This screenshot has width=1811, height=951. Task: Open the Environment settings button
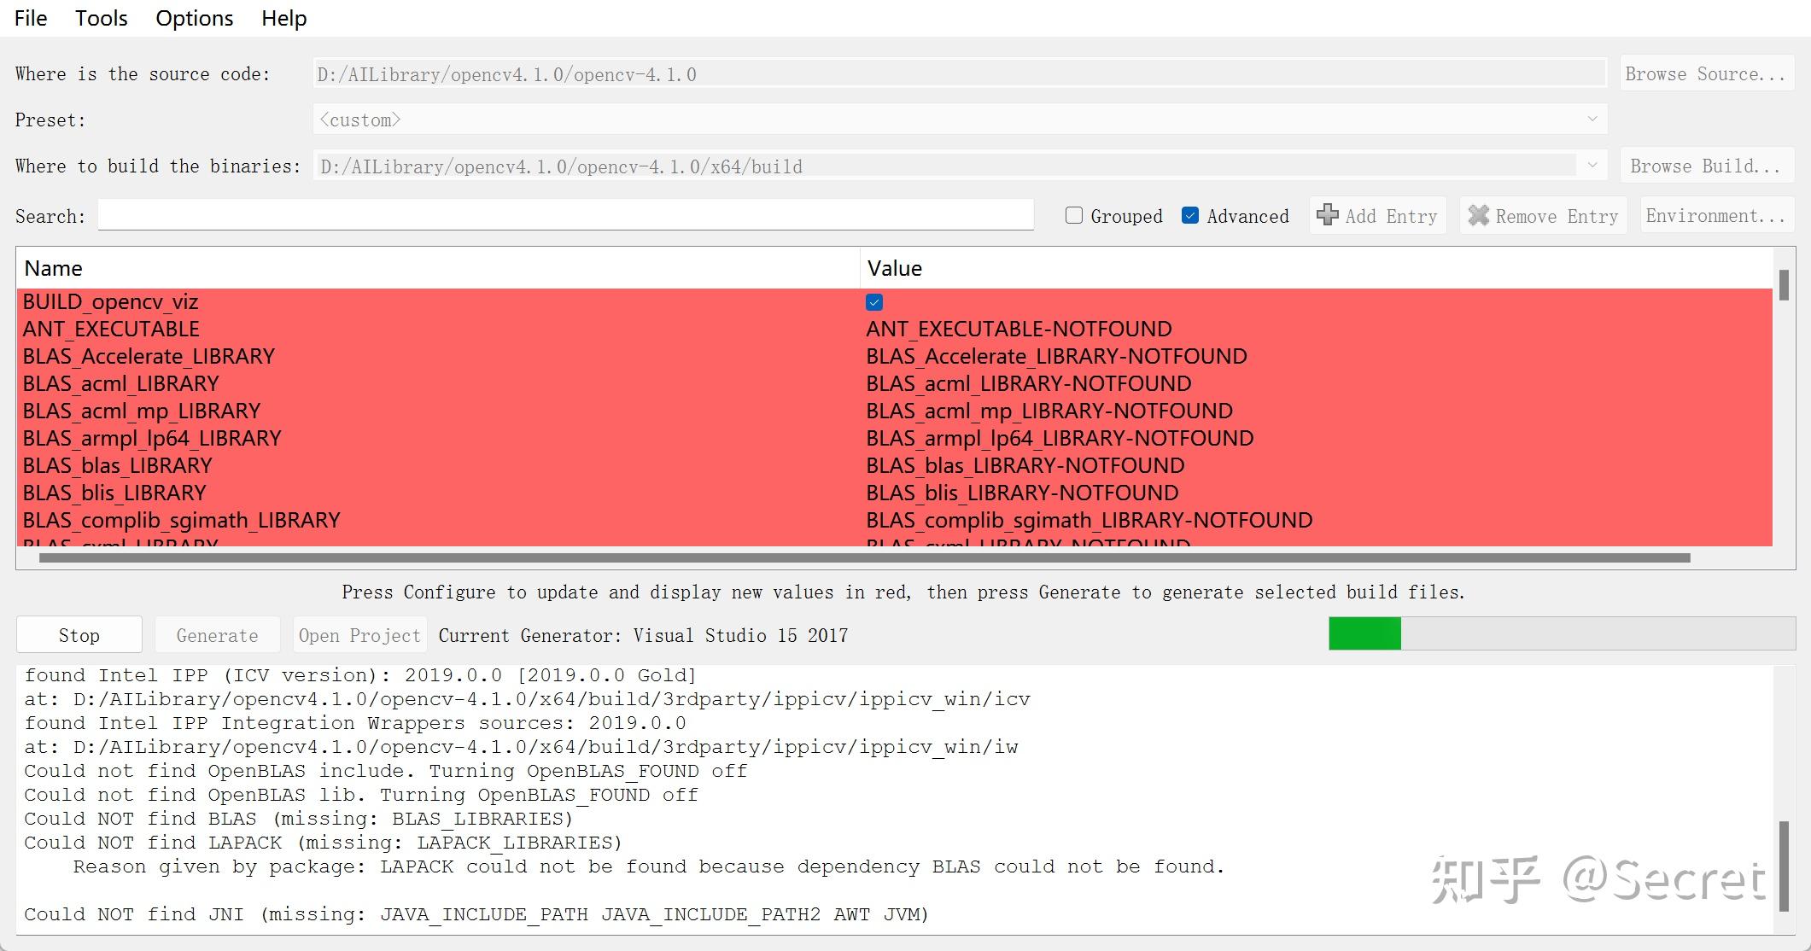[x=1716, y=216]
